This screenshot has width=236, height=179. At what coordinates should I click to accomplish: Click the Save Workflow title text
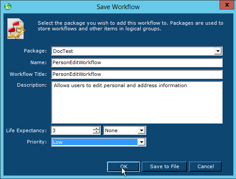[118, 7]
